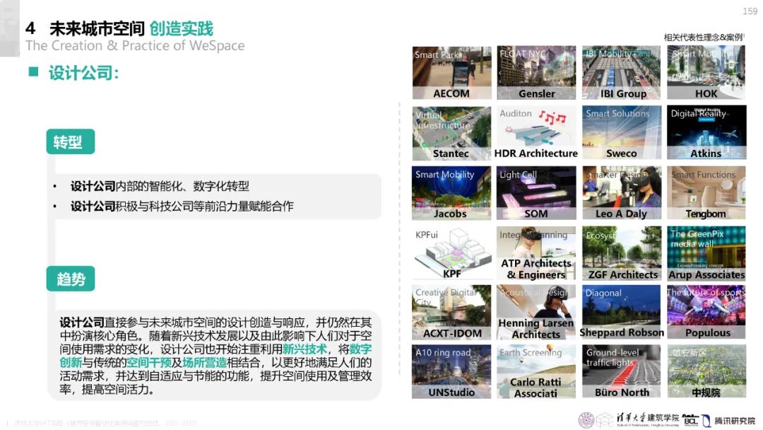The height and width of the screenshot is (430, 763).
Task: Open the Populous future of sports thumbnail
Action: pos(706,312)
